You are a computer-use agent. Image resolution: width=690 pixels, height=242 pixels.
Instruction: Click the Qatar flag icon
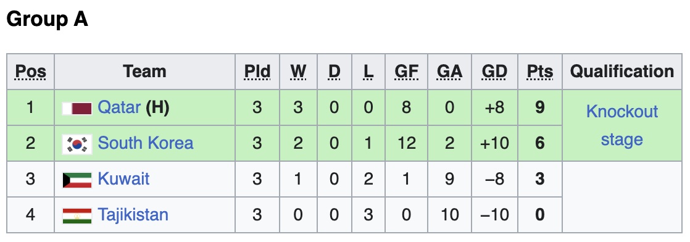click(x=77, y=108)
